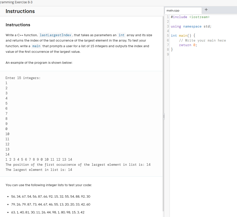Open a new file tab with plus icon
This screenshot has height=217, width=237.
click(x=206, y=10)
